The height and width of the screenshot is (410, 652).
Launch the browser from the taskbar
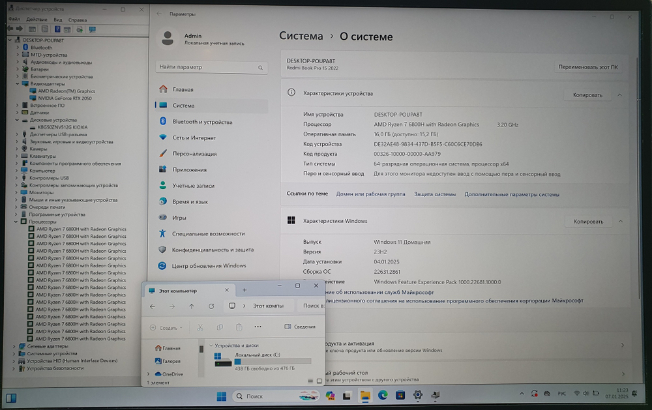tap(381, 396)
